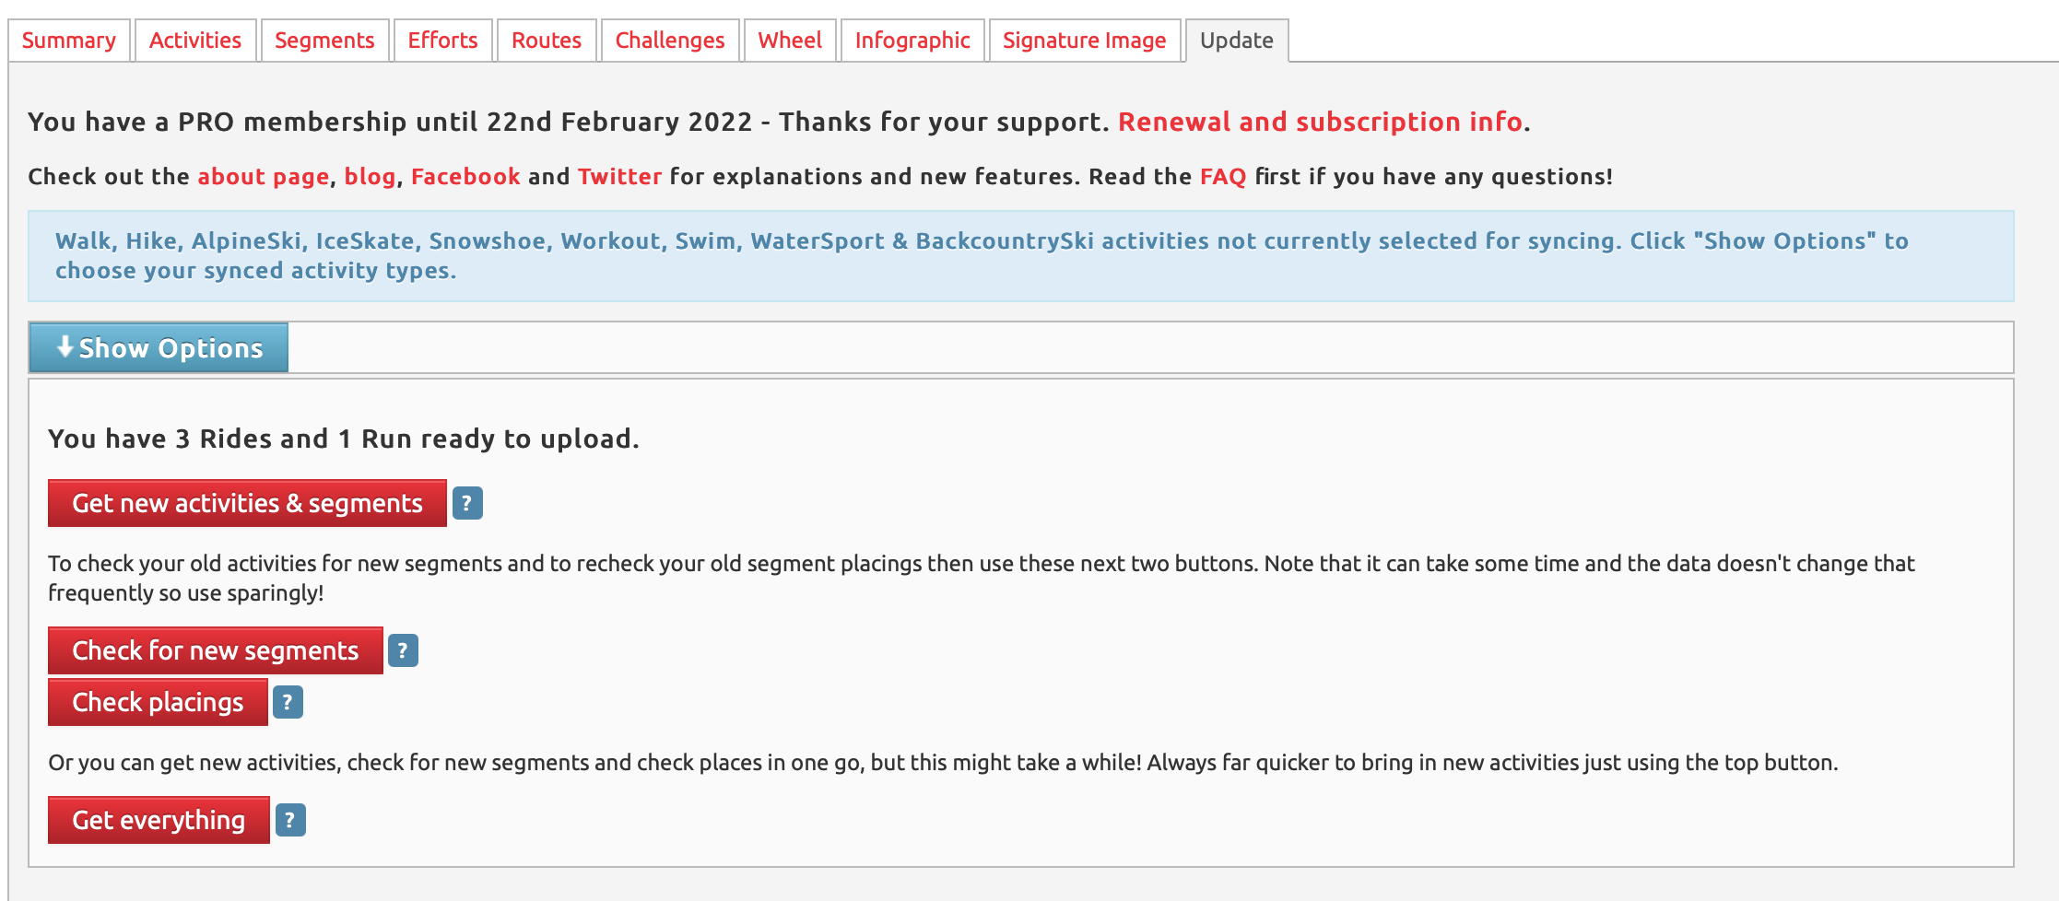Open the Routes tab
Screen dimensions: 2059x901
pyautogui.click(x=547, y=41)
